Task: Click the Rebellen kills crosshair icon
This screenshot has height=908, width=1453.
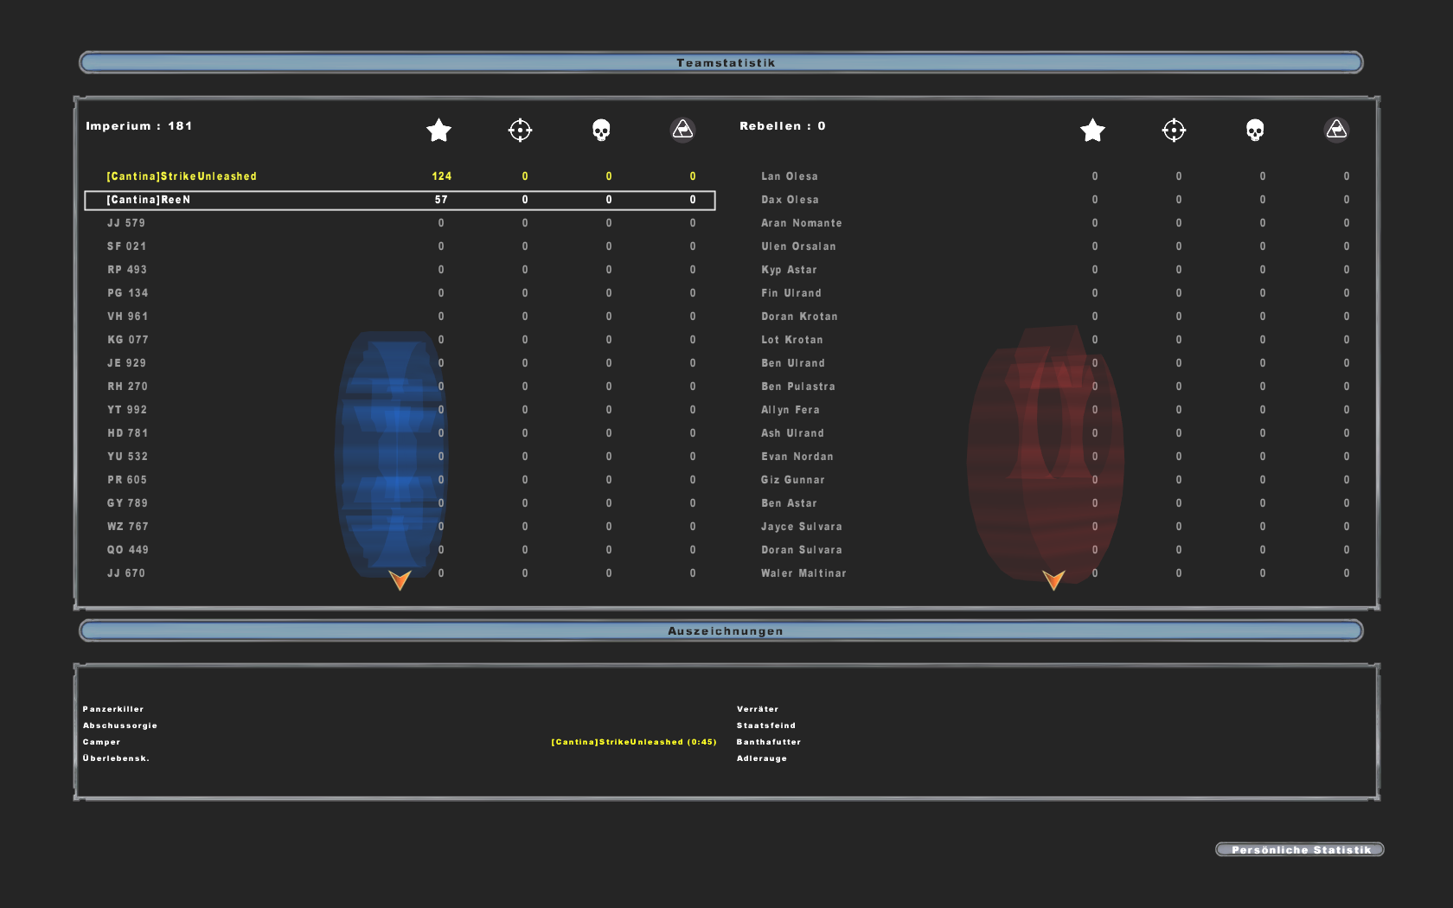Action: [x=1174, y=130]
